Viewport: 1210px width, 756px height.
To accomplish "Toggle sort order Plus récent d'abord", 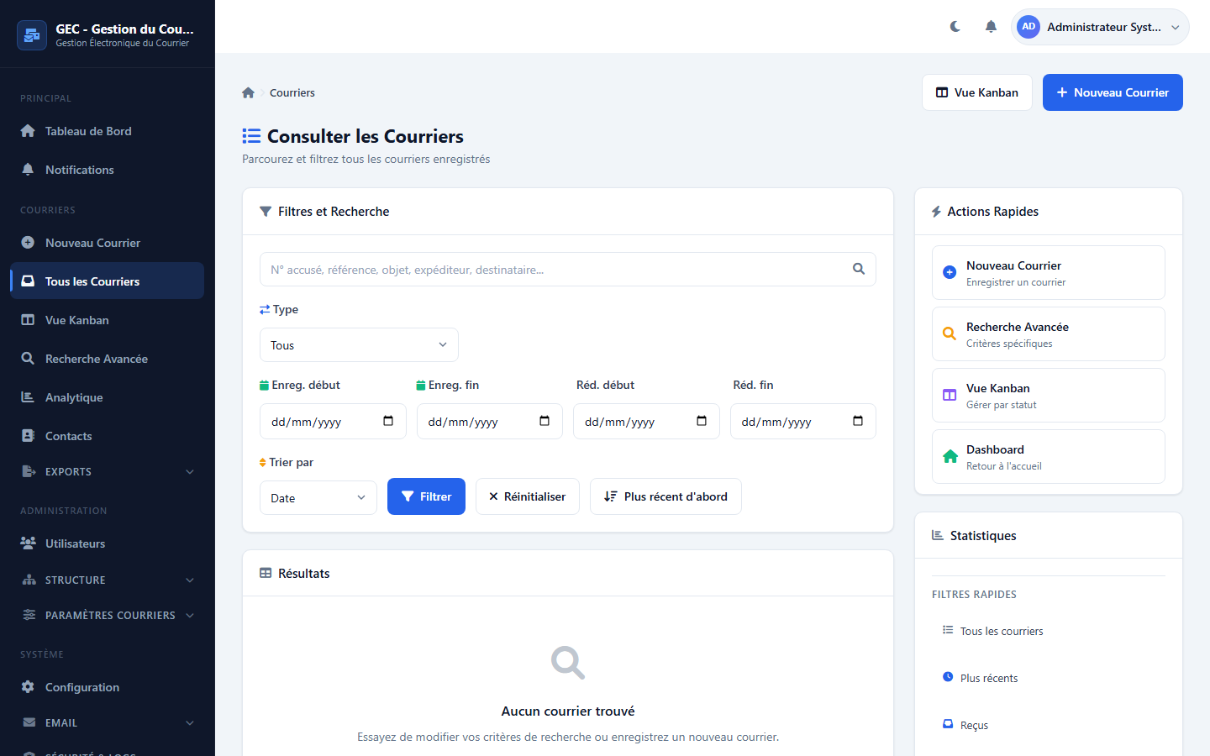I will (x=665, y=496).
